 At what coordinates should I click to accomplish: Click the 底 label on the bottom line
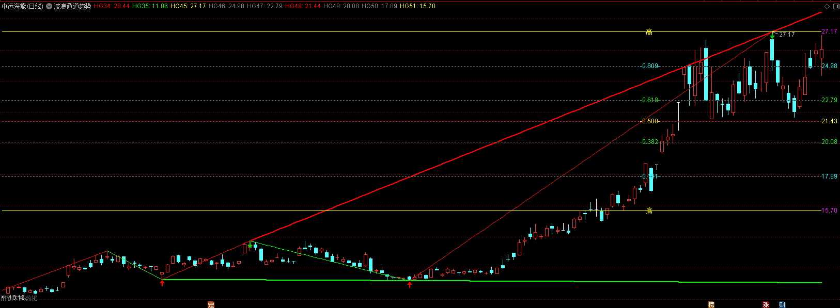pyautogui.click(x=649, y=210)
